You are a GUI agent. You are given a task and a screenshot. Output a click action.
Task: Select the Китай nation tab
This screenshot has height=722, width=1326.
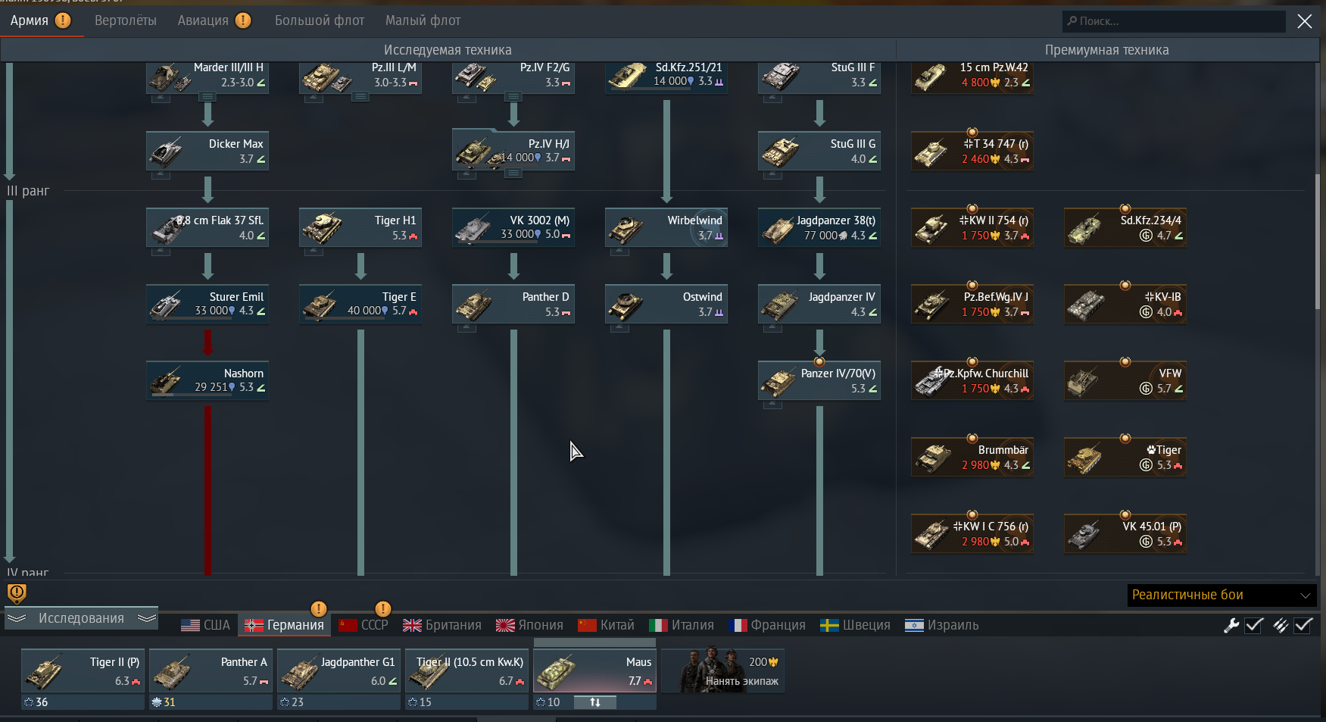click(606, 625)
